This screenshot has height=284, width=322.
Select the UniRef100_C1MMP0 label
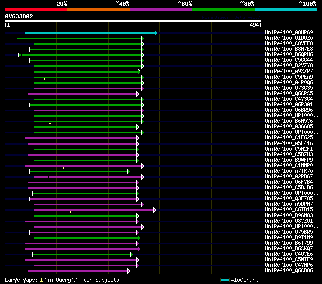pyautogui.click(x=289, y=166)
